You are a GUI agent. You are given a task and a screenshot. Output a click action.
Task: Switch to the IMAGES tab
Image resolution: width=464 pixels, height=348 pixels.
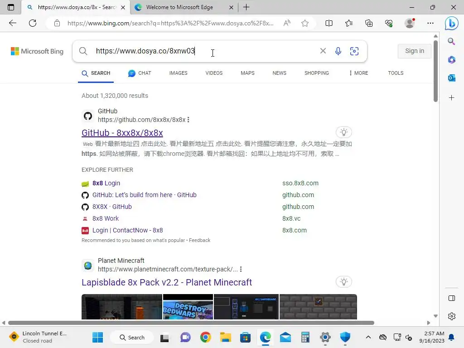pyautogui.click(x=178, y=73)
